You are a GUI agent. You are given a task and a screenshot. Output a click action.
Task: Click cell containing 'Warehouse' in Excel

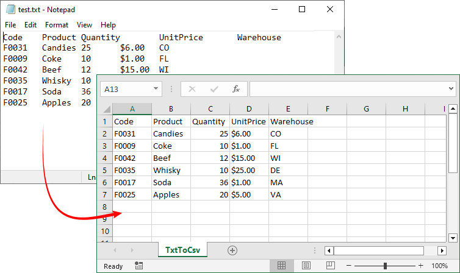click(288, 121)
